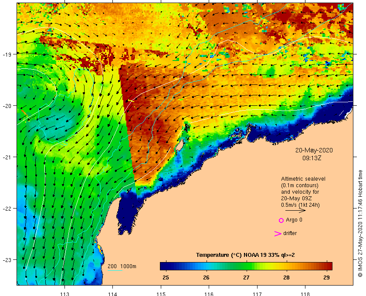The width and height of the screenshot is (366, 296).
Task: Click colorbar tick label 28
Action: click(286, 278)
